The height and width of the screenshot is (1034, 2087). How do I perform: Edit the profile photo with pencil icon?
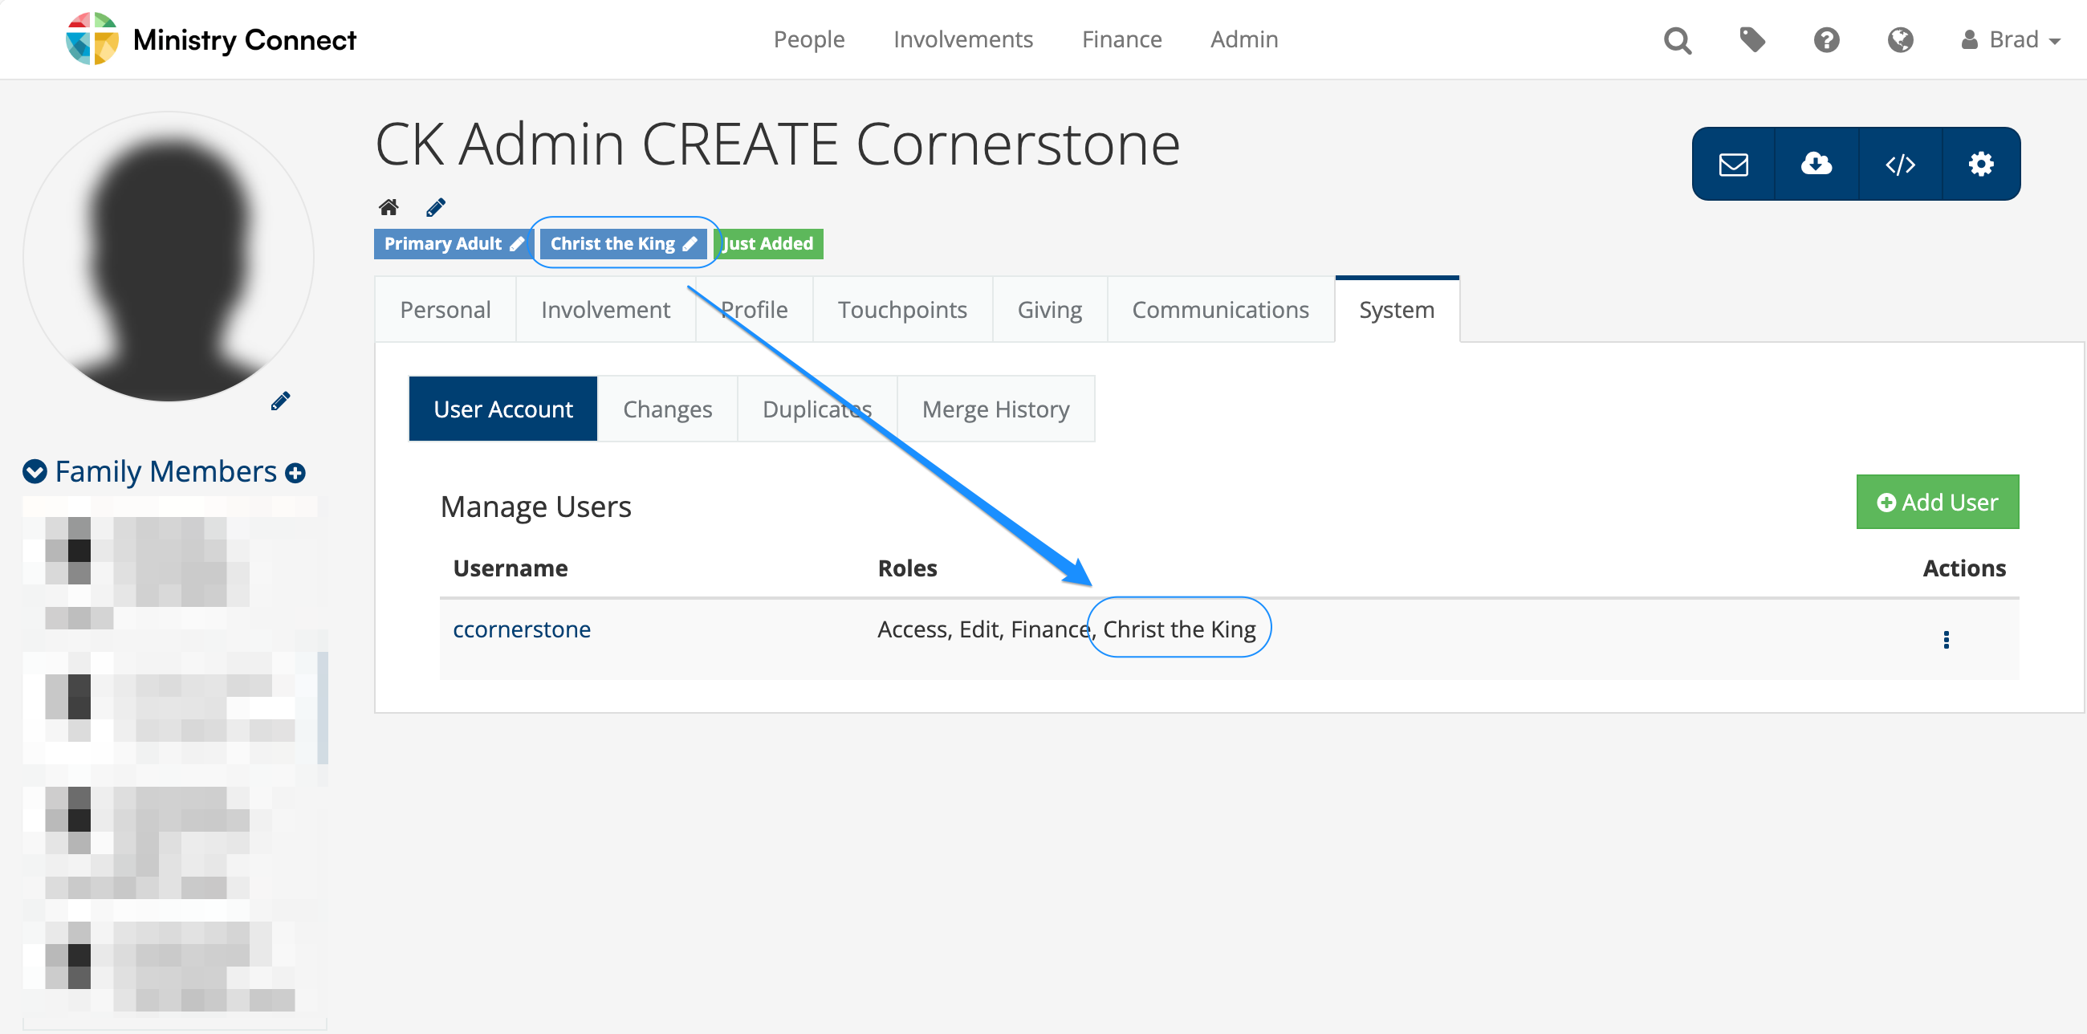click(280, 401)
